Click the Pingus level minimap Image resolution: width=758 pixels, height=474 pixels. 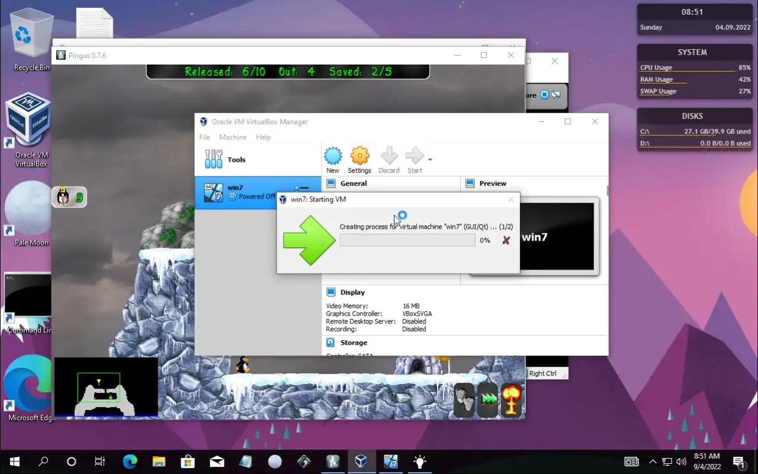[106, 387]
